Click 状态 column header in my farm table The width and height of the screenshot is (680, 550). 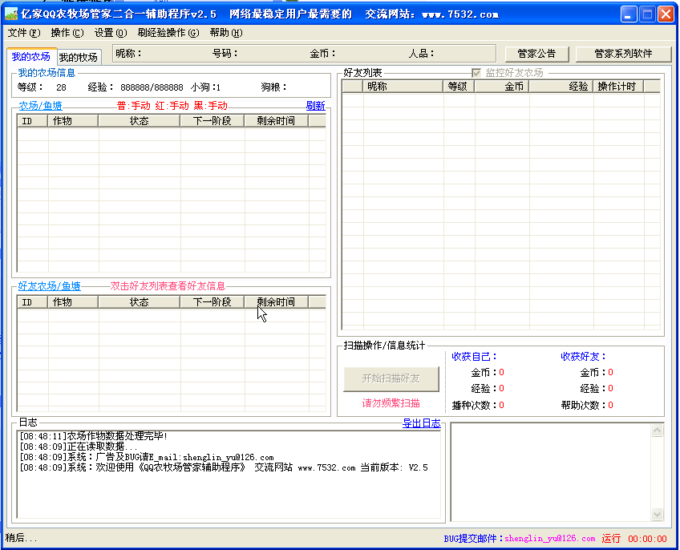point(140,121)
